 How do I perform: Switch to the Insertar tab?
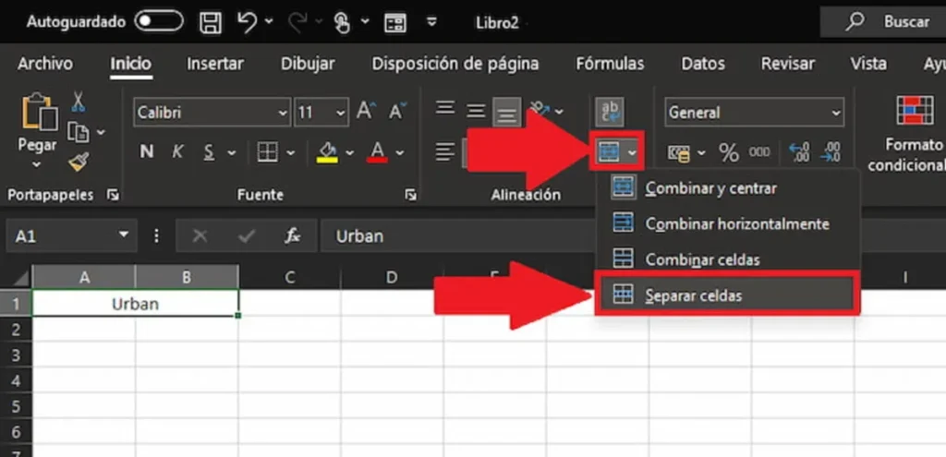(215, 64)
